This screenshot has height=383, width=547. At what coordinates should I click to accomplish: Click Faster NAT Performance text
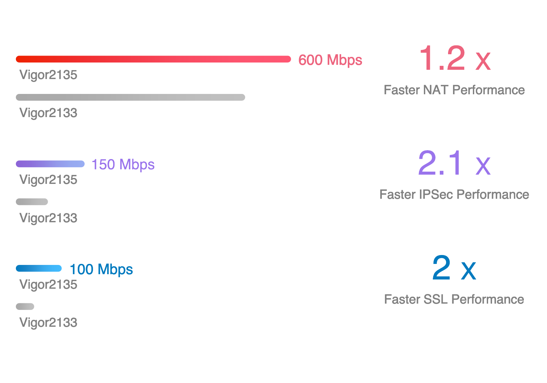tap(454, 90)
